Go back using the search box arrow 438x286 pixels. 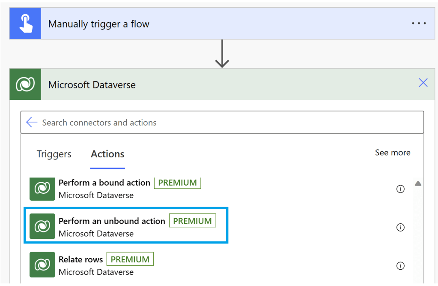click(32, 123)
